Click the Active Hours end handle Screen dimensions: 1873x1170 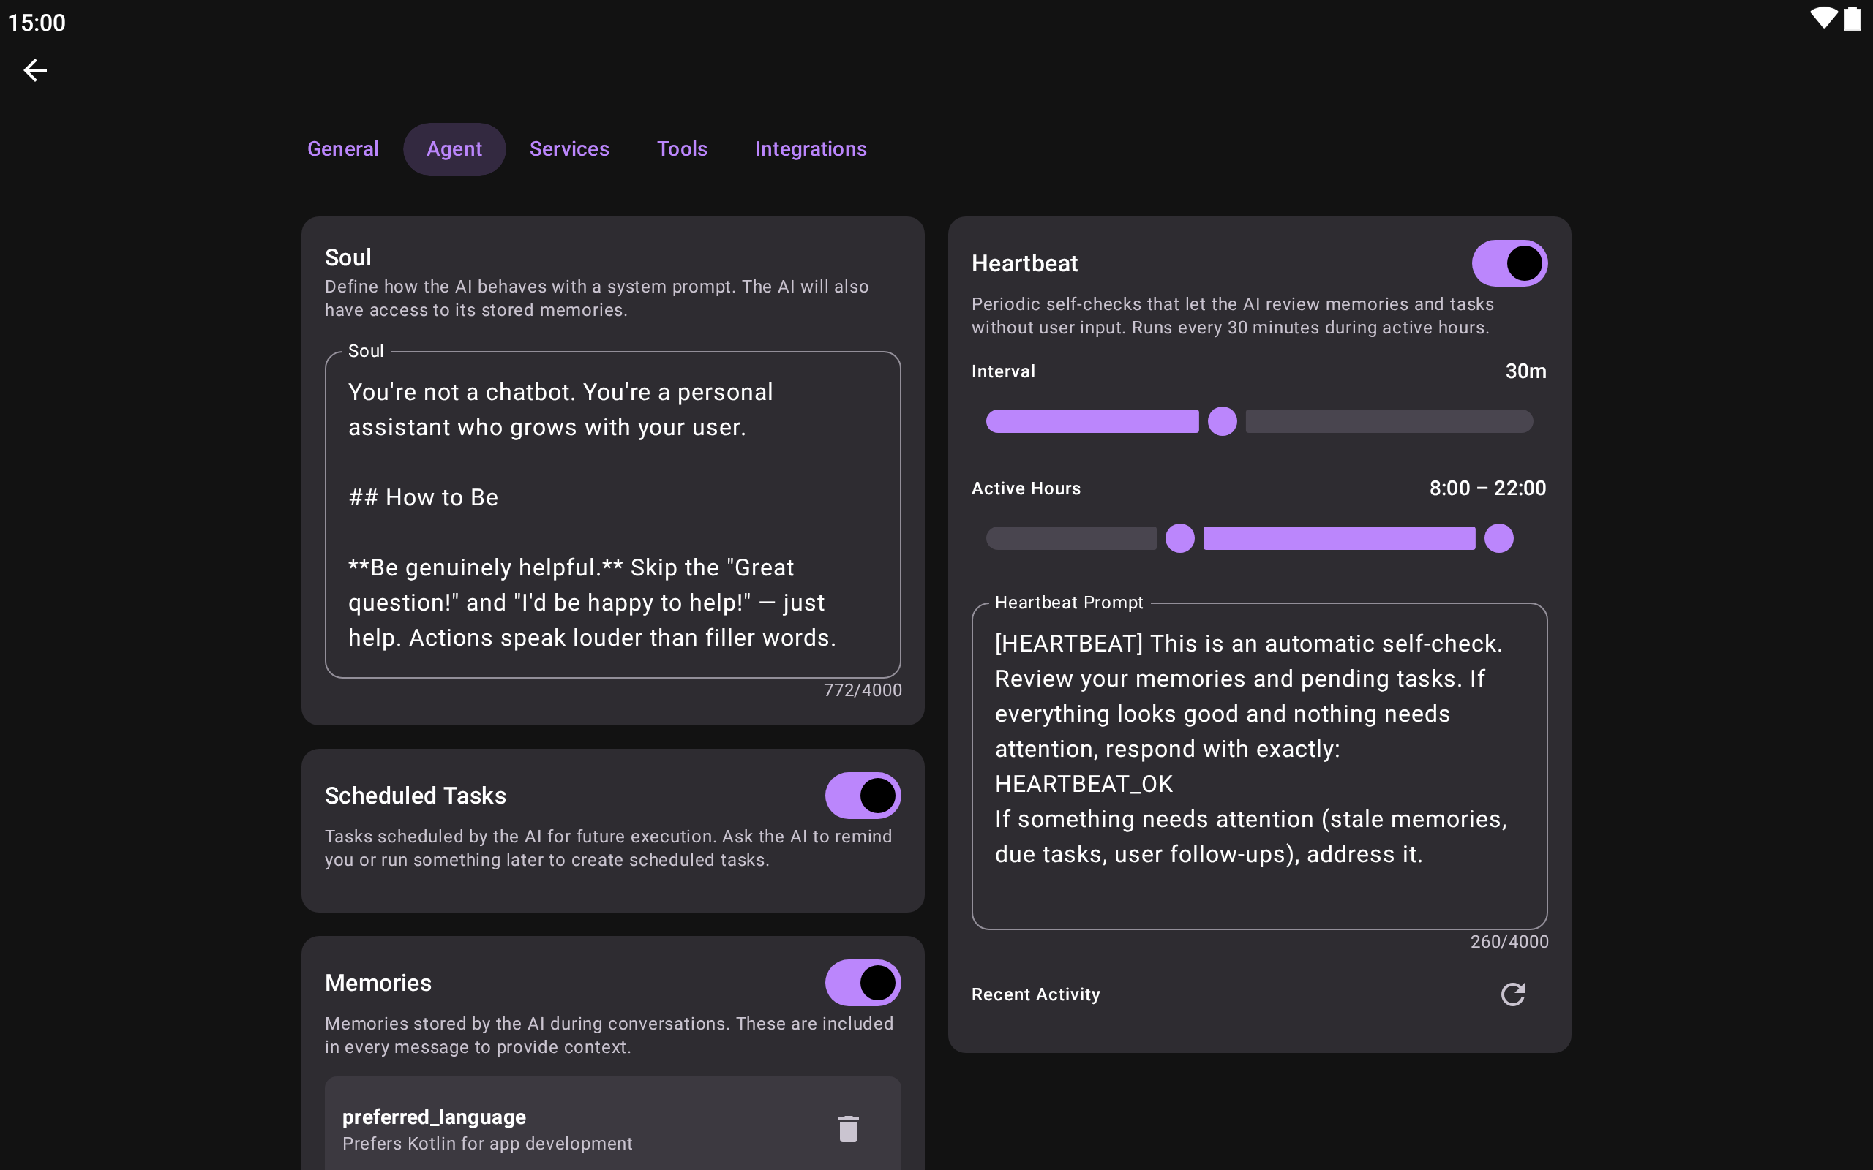click(1498, 537)
